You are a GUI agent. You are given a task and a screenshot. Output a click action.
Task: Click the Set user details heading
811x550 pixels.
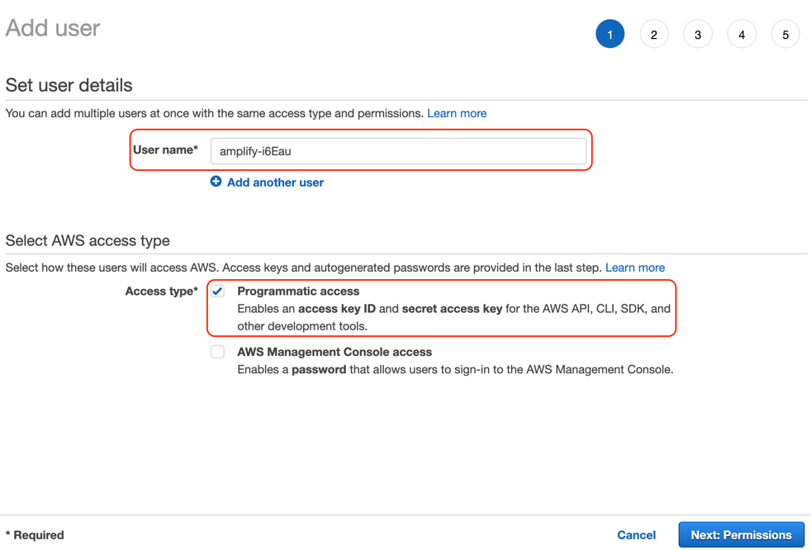click(x=69, y=85)
